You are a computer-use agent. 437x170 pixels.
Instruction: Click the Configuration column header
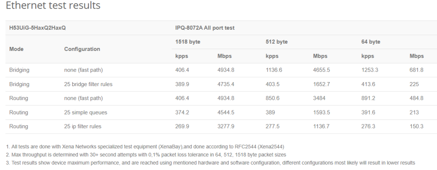(82, 49)
